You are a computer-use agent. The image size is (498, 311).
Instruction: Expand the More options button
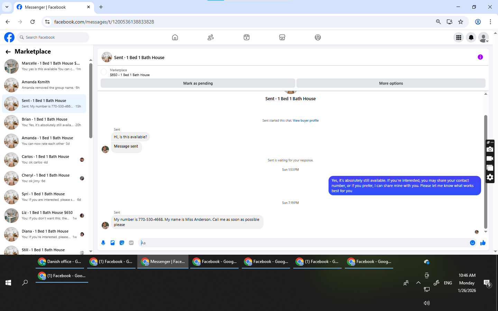[x=391, y=83]
